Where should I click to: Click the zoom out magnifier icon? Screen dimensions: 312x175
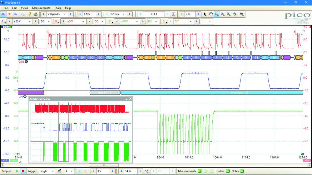coord(228,14)
